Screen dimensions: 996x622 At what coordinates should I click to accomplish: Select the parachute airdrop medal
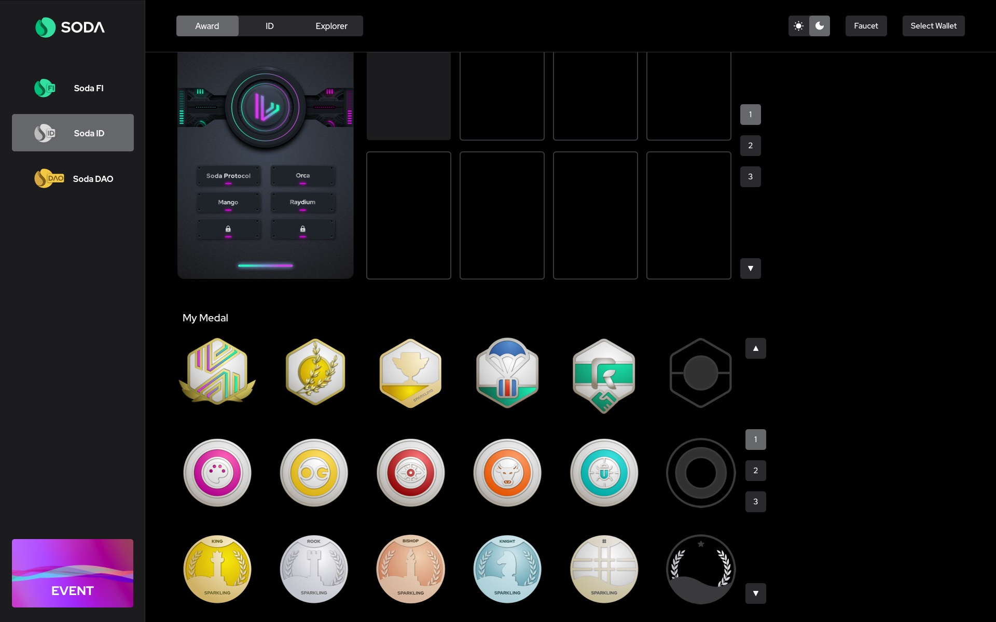(507, 373)
